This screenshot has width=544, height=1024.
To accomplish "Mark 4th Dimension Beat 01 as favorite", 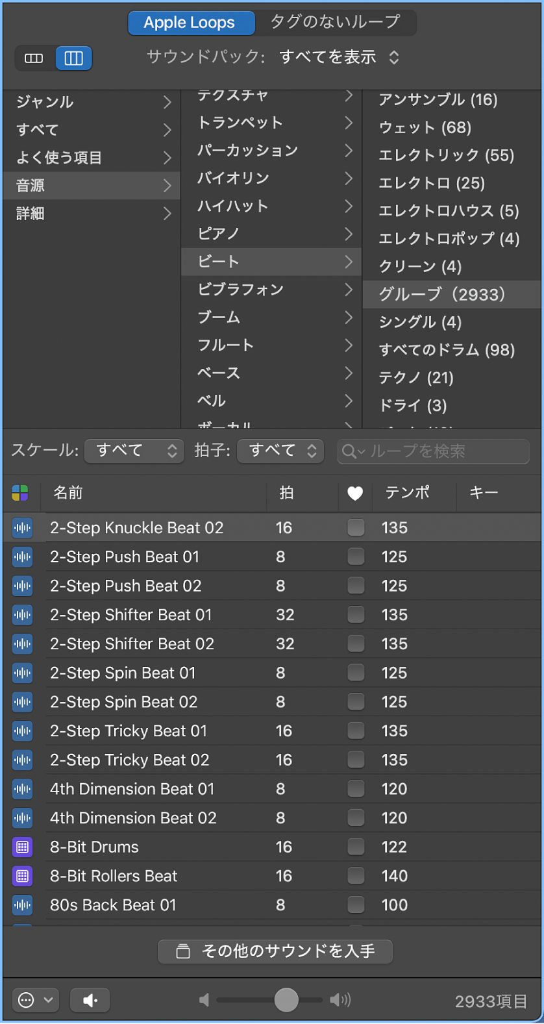I will pos(356,789).
